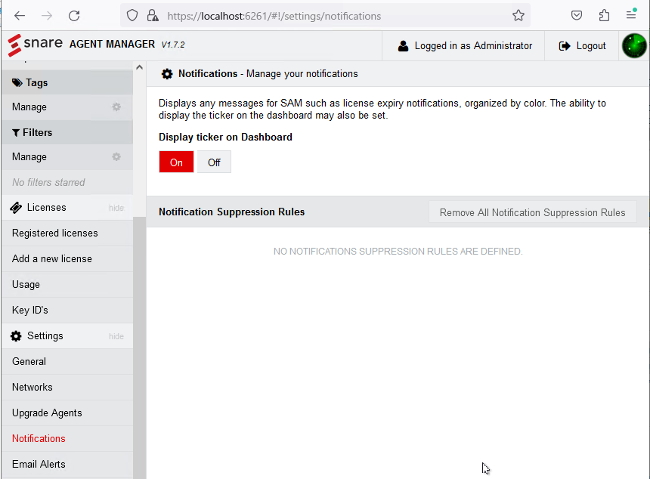This screenshot has width=650, height=479.
Task: Open the browser extensions puzzle icon
Action: pos(604,16)
